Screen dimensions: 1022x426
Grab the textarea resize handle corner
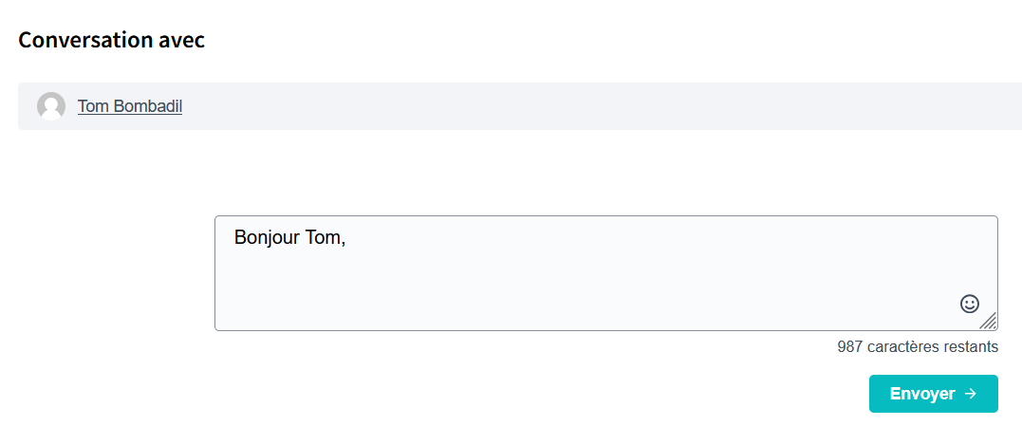tap(989, 322)
